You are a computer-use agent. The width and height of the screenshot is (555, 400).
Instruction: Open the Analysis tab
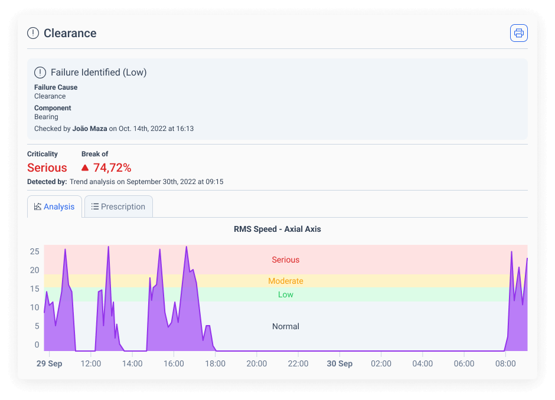point(54,206)
